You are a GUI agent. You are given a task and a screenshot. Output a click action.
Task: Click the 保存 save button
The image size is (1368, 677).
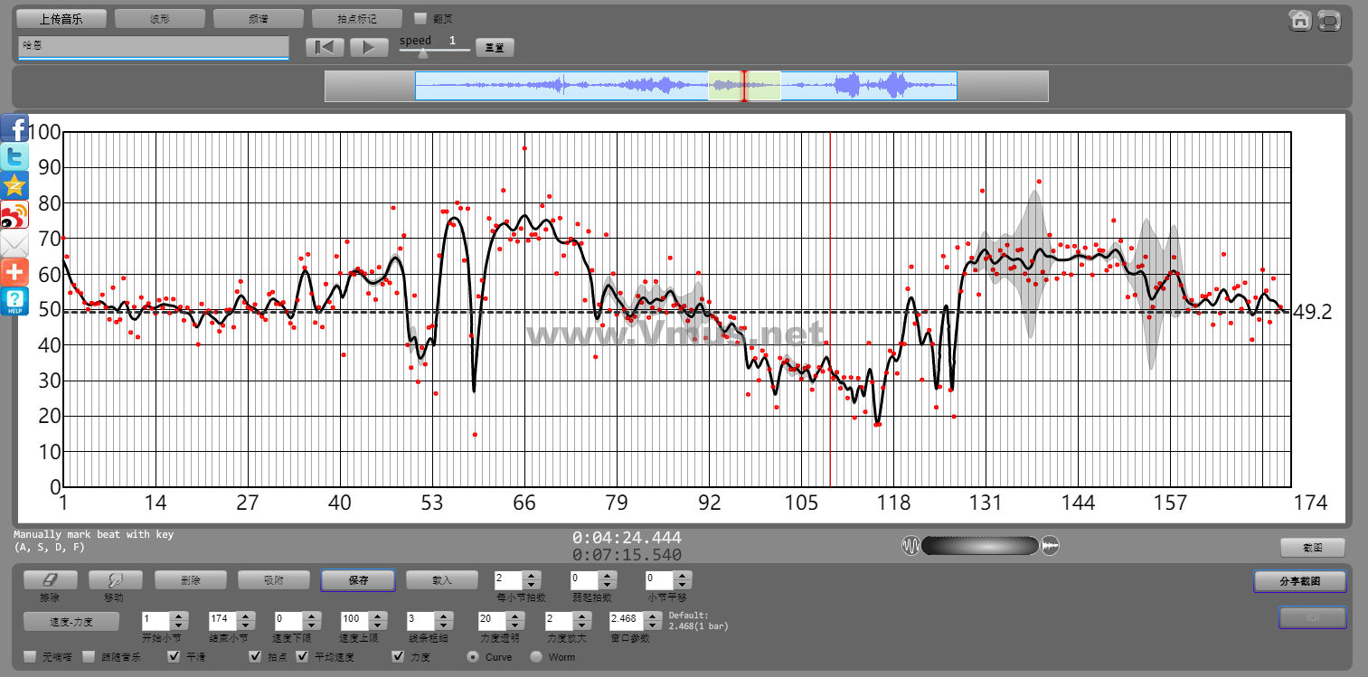pyautogui.click(x=357, y=580)
